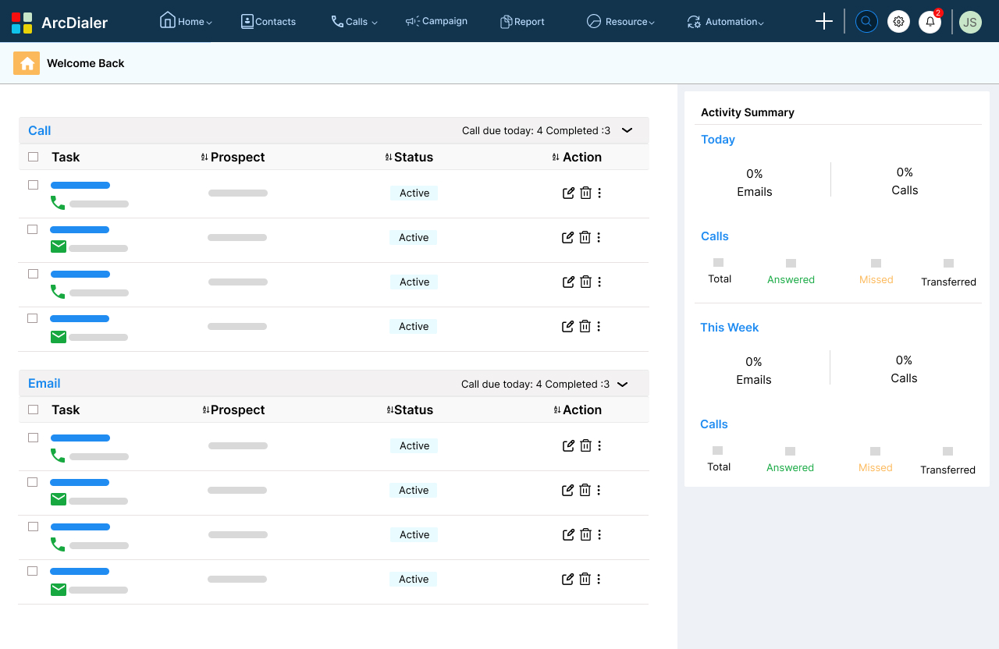999x649 pixels.
Task: Collapse the Call section with its chevron
Action: point(627,130)
